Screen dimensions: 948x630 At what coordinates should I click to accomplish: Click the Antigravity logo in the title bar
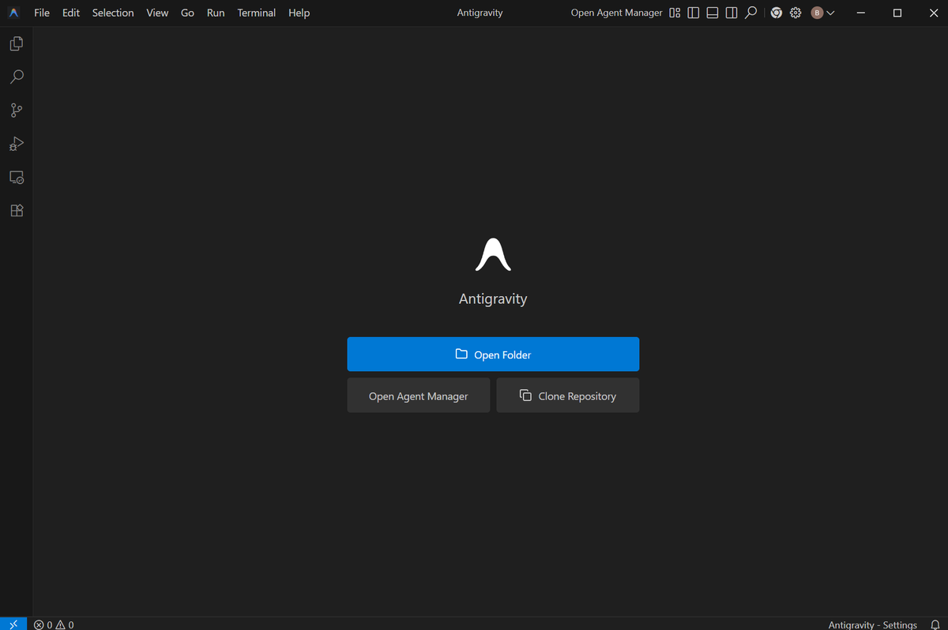click(x=13, y=12)
